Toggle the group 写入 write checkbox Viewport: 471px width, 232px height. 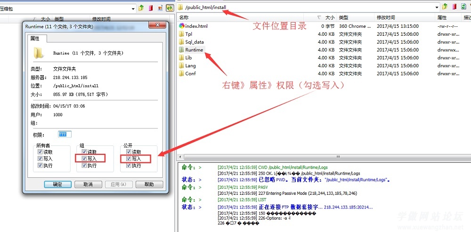[84, 159]
